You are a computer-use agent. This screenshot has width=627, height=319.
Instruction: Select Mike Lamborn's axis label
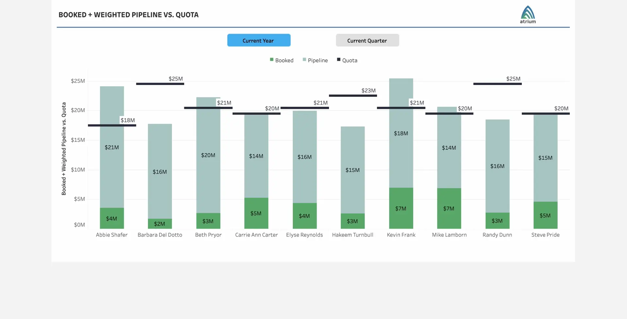[x=449, y=235]
